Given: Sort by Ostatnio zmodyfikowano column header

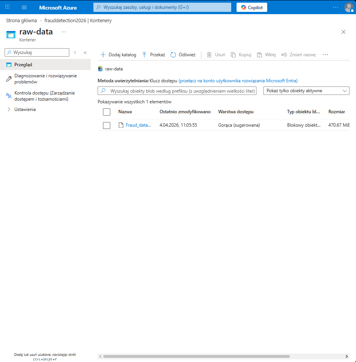Looking at the screenshot, I should [x=185, y=112].
